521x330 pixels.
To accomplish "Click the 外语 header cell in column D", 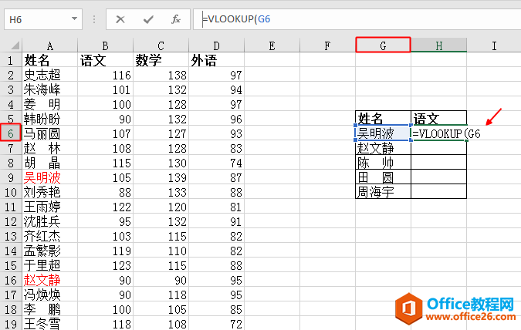I will tap(216, 60).
